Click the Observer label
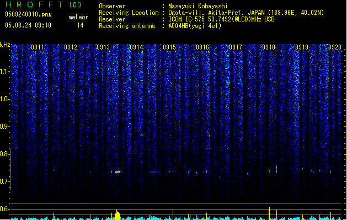 pyautogui.click(x=112, y=6)
